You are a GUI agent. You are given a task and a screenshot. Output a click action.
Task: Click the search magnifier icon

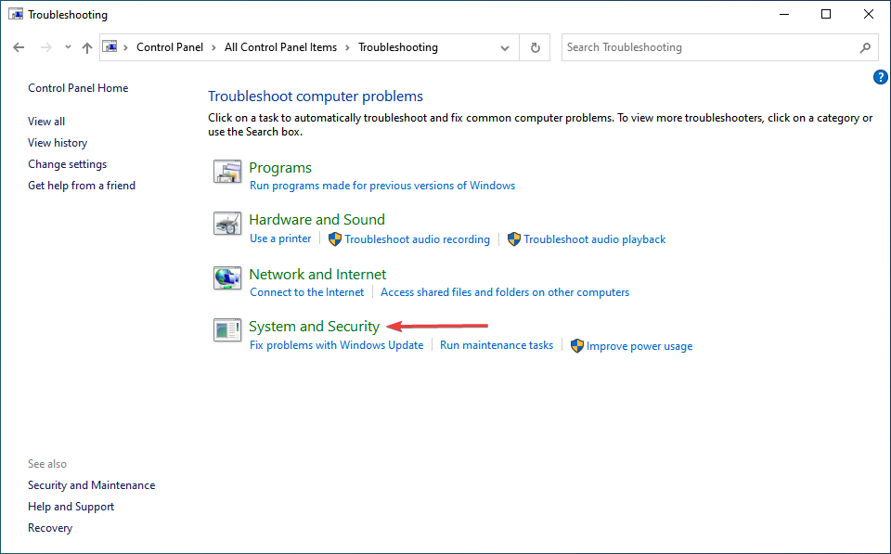click(x=865, y=47)
